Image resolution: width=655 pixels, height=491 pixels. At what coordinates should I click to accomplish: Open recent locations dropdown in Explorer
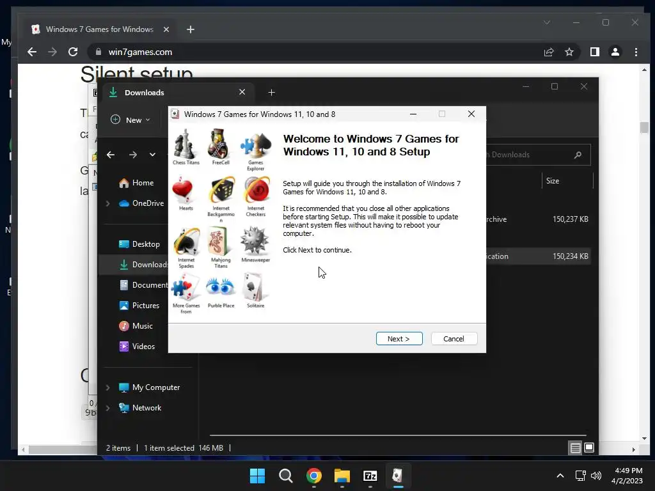[x=152, y=155]
